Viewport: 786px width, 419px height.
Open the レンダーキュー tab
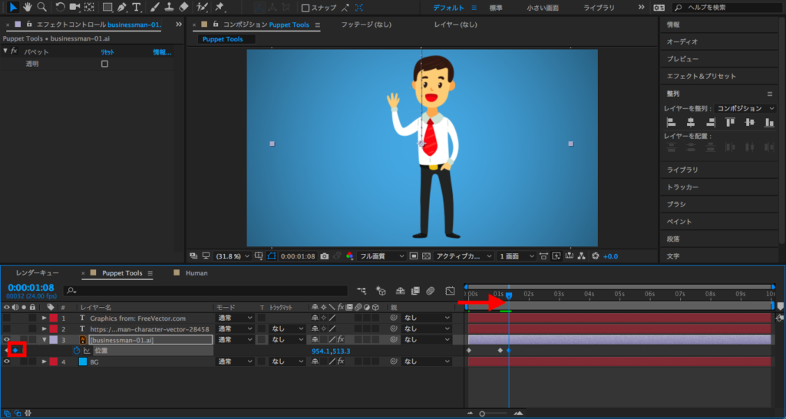(37, 272)
